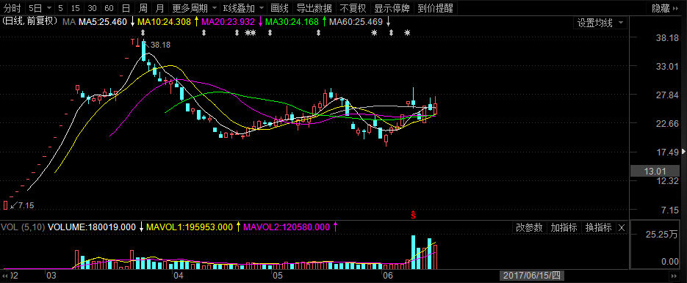687x283 pixels.
Task: Select the 30-minute K-line period
Action: click(x=92, y=8)
